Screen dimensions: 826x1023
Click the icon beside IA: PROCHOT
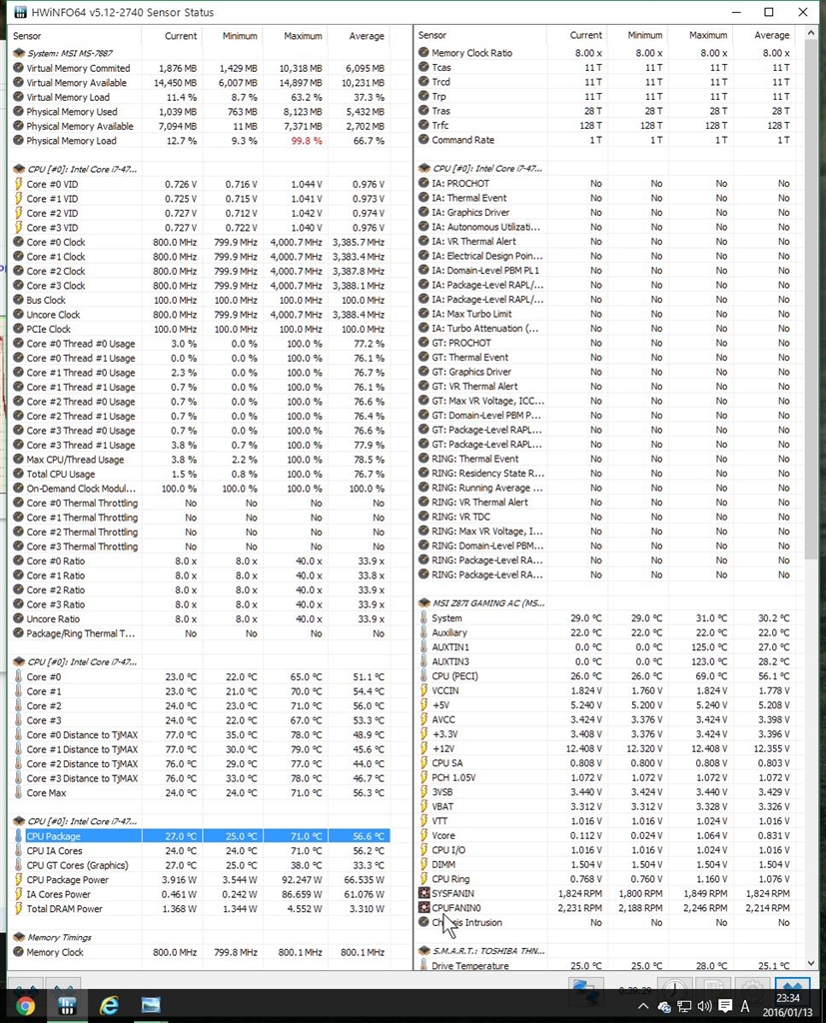coord(424,184)
